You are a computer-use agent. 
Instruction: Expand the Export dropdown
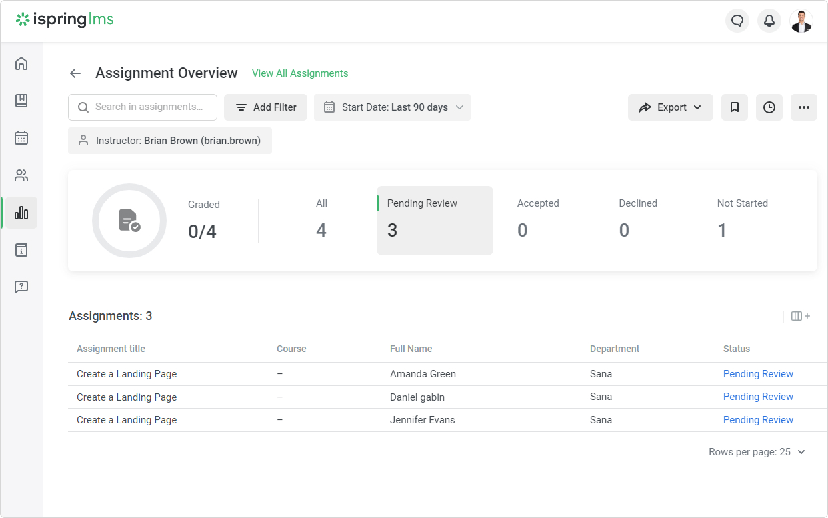[x=670, y=107]
